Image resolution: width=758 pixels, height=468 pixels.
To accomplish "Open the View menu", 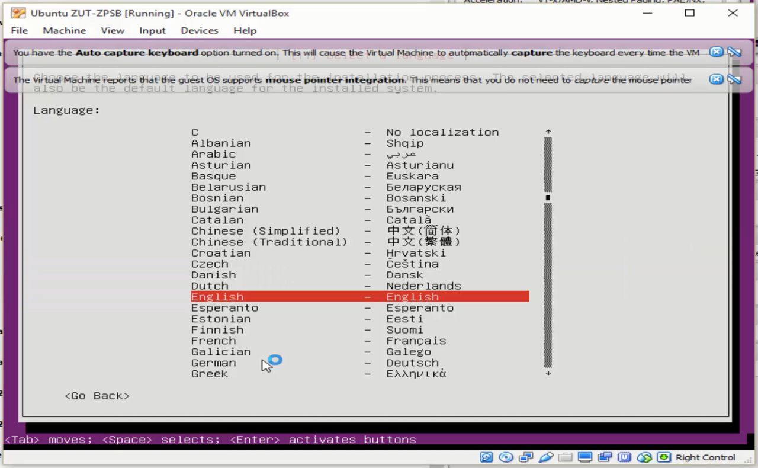I will [x=113, y=30].
